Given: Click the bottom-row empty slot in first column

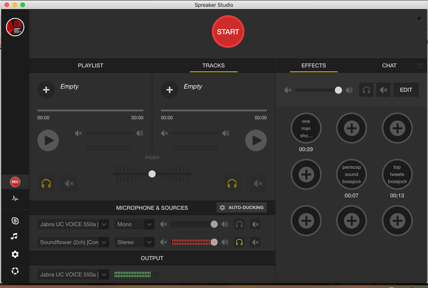Looking at the screenshot, I should click(x=306, y=221).
